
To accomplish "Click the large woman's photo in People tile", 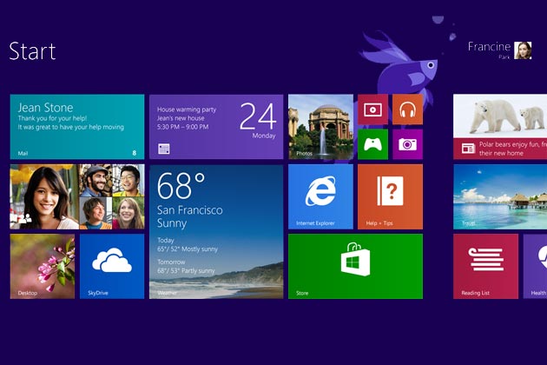I will coord(44,196).
